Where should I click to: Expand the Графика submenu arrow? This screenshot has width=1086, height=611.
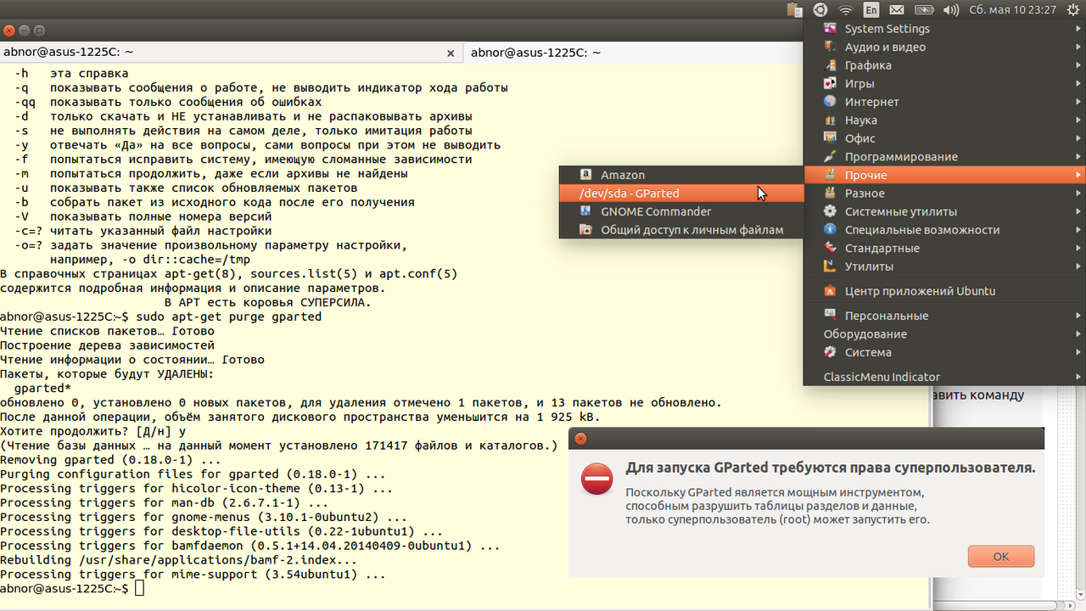pos(1078,65)
